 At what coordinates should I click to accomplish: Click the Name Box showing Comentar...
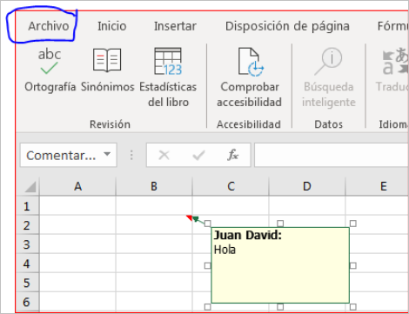coord(69,155)
